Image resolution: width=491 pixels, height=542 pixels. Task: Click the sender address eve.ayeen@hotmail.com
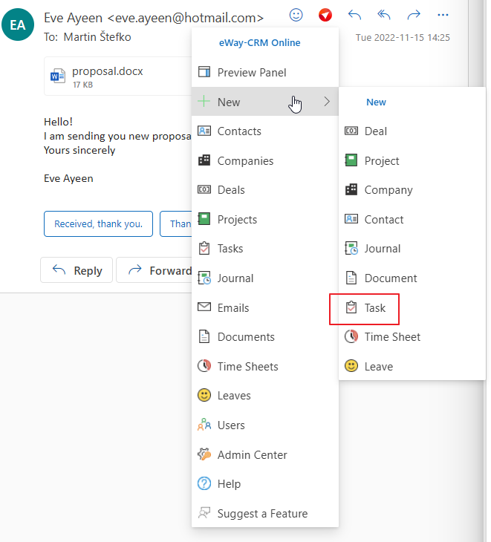[x=186, y=18]
